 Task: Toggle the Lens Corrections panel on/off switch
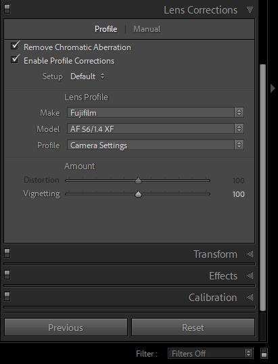pyautogui.click(x=7, y=9)
